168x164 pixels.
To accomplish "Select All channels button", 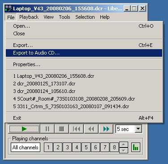I will pyautogui.click(x=26, y=147).
